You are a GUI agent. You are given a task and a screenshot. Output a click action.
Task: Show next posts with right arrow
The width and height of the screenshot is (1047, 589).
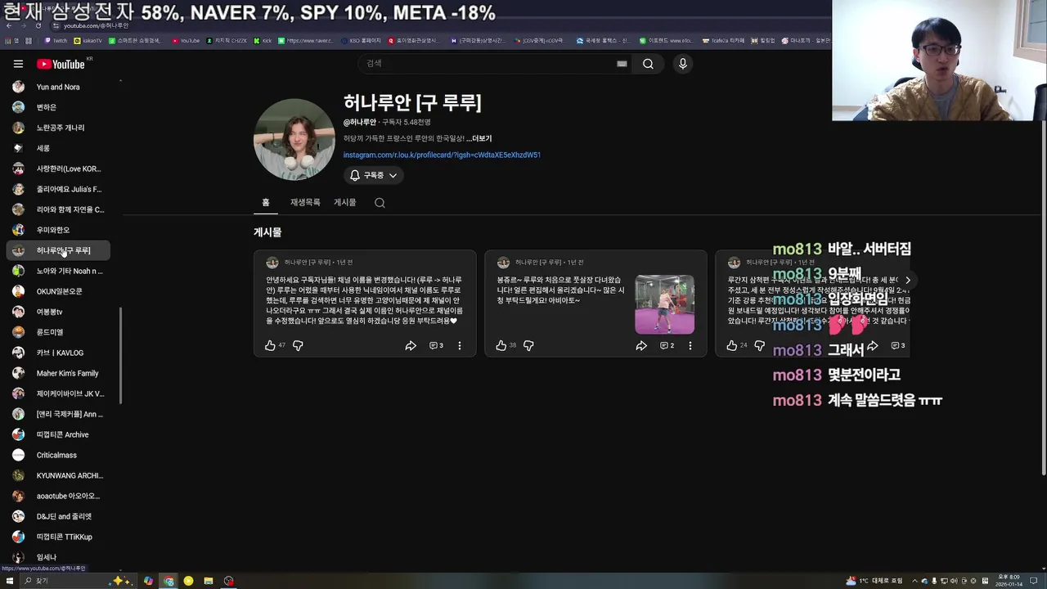pos(907,280)
